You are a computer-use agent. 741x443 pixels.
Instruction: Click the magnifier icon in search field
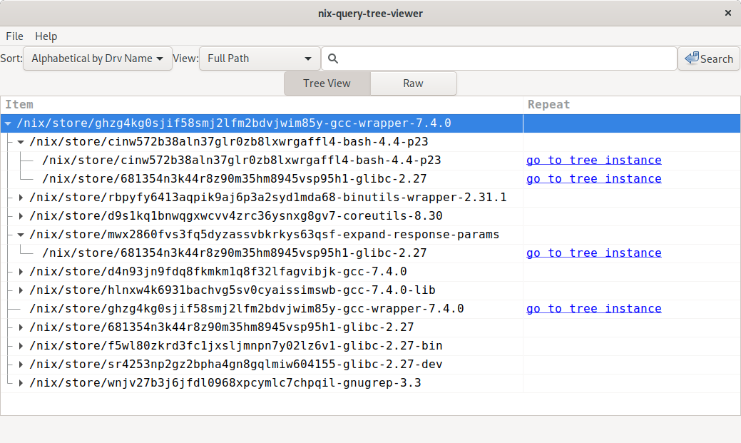[x=332, y=58]
